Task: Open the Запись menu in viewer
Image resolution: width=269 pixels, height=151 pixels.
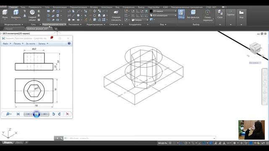Action: [43, 44]
